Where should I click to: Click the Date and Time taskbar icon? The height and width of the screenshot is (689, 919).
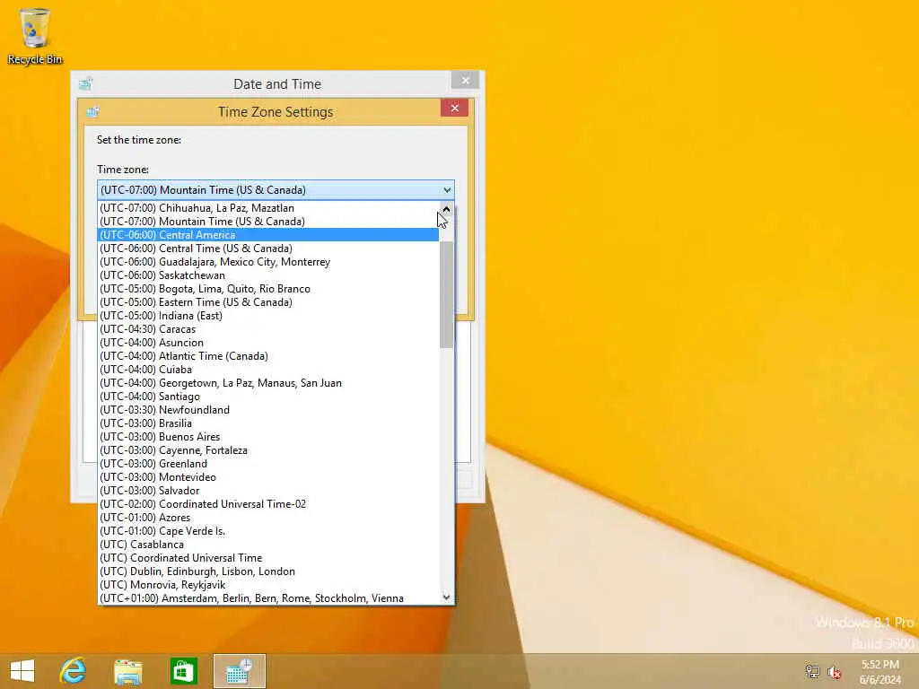239,671
